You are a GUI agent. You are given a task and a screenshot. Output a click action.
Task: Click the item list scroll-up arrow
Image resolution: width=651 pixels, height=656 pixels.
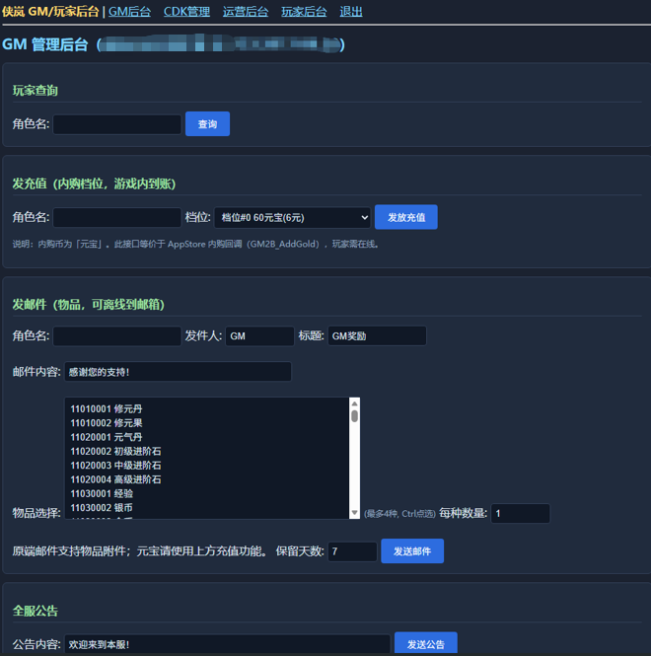point(354,403)
